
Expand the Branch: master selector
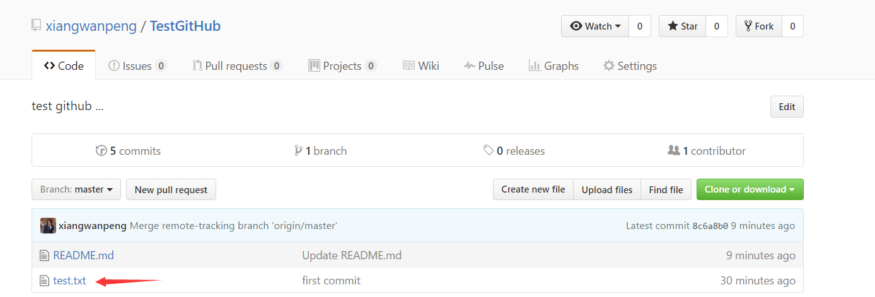[x=76, y=189]
